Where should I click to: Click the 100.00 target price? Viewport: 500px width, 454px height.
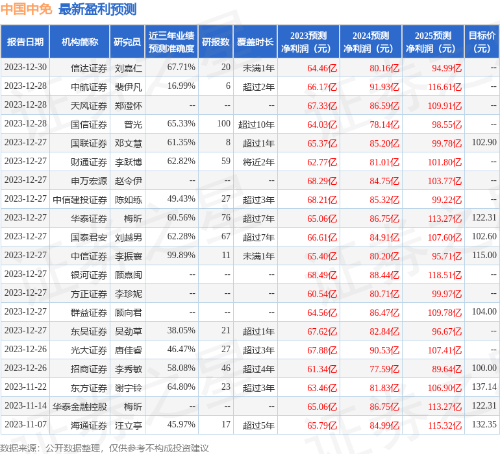pyautogui.click(x=484, y=368)
